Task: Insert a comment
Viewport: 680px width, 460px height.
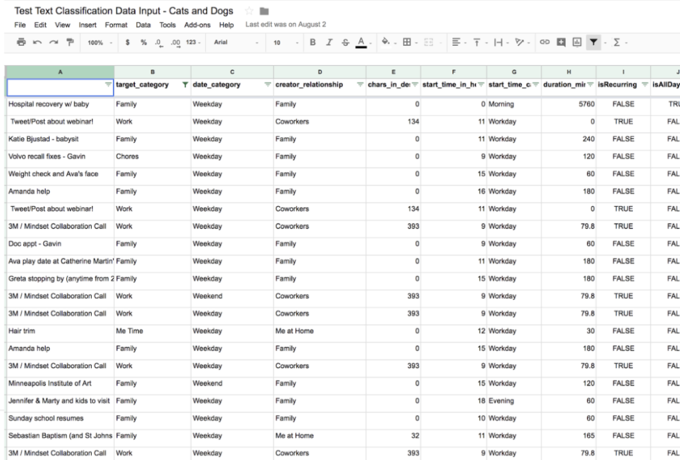Action: coord(560,42)
